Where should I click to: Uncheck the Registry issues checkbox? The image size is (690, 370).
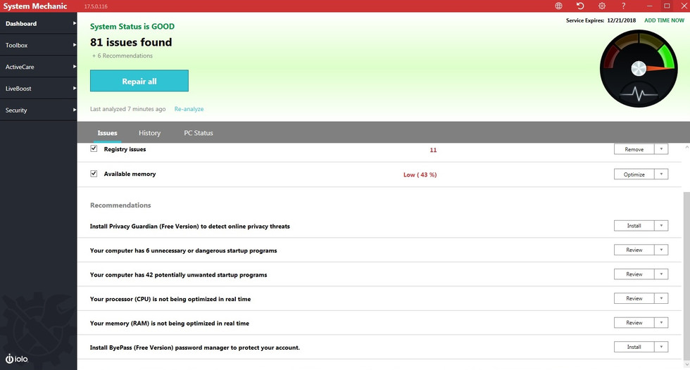coord(94,149)
